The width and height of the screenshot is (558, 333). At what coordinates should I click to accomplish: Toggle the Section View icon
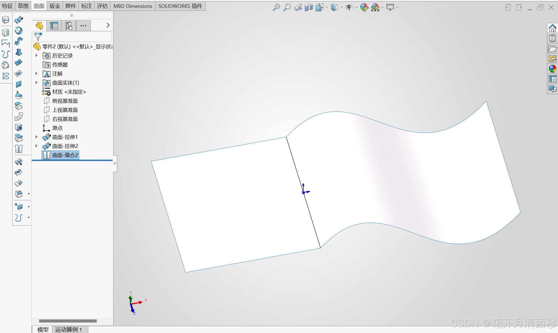[308, 7]
